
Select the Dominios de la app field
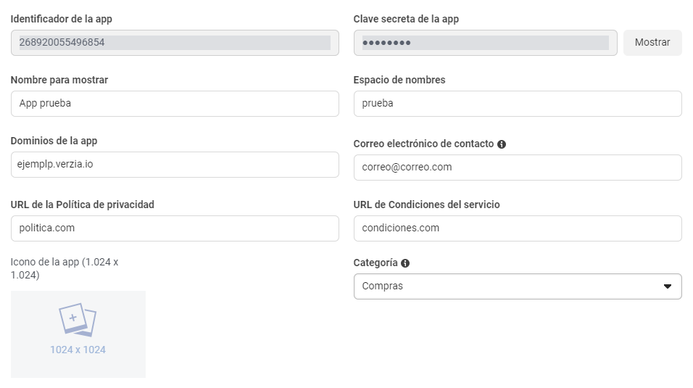click(175, 165)
